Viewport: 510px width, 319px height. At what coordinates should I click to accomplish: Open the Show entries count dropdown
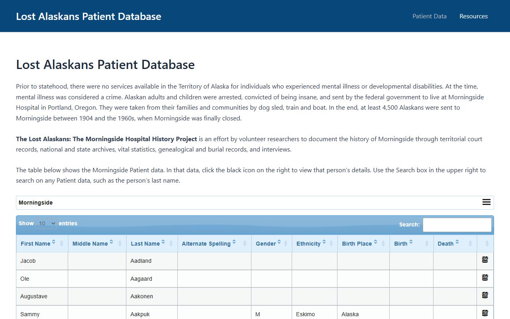(x=46, y=224)
